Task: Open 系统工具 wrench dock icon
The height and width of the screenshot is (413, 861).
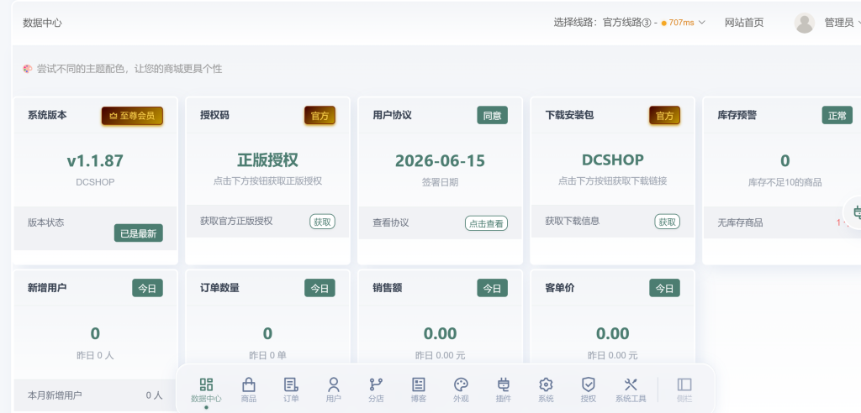Action: (x=631, y=390)
